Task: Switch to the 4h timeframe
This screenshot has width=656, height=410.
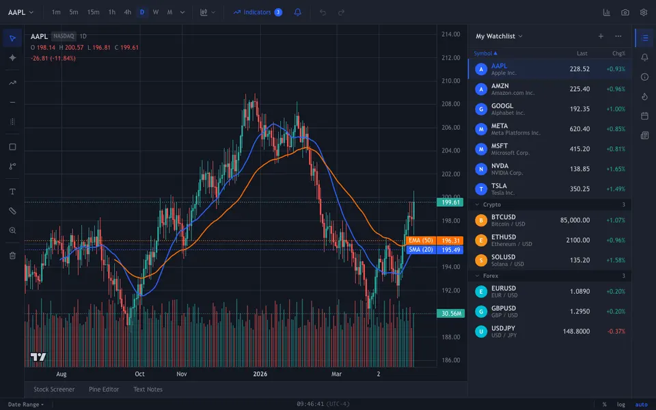Action: 128,12
